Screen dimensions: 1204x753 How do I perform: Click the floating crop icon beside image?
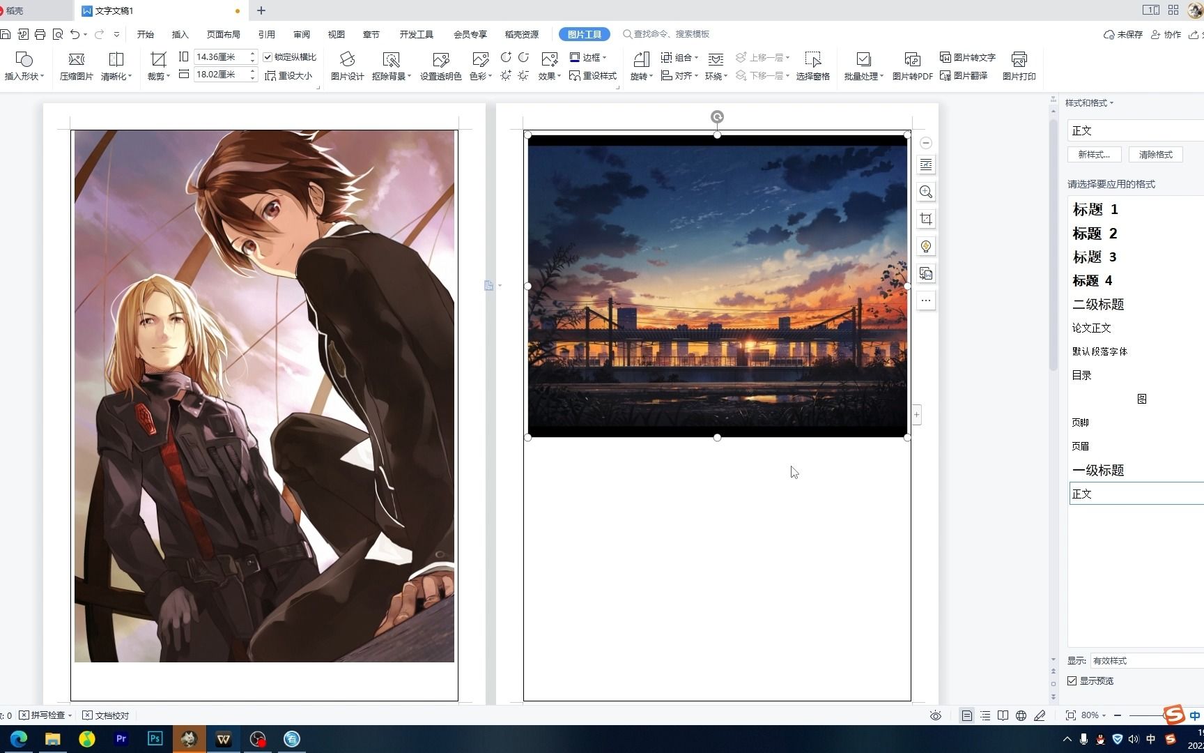[x=926, y=219]
